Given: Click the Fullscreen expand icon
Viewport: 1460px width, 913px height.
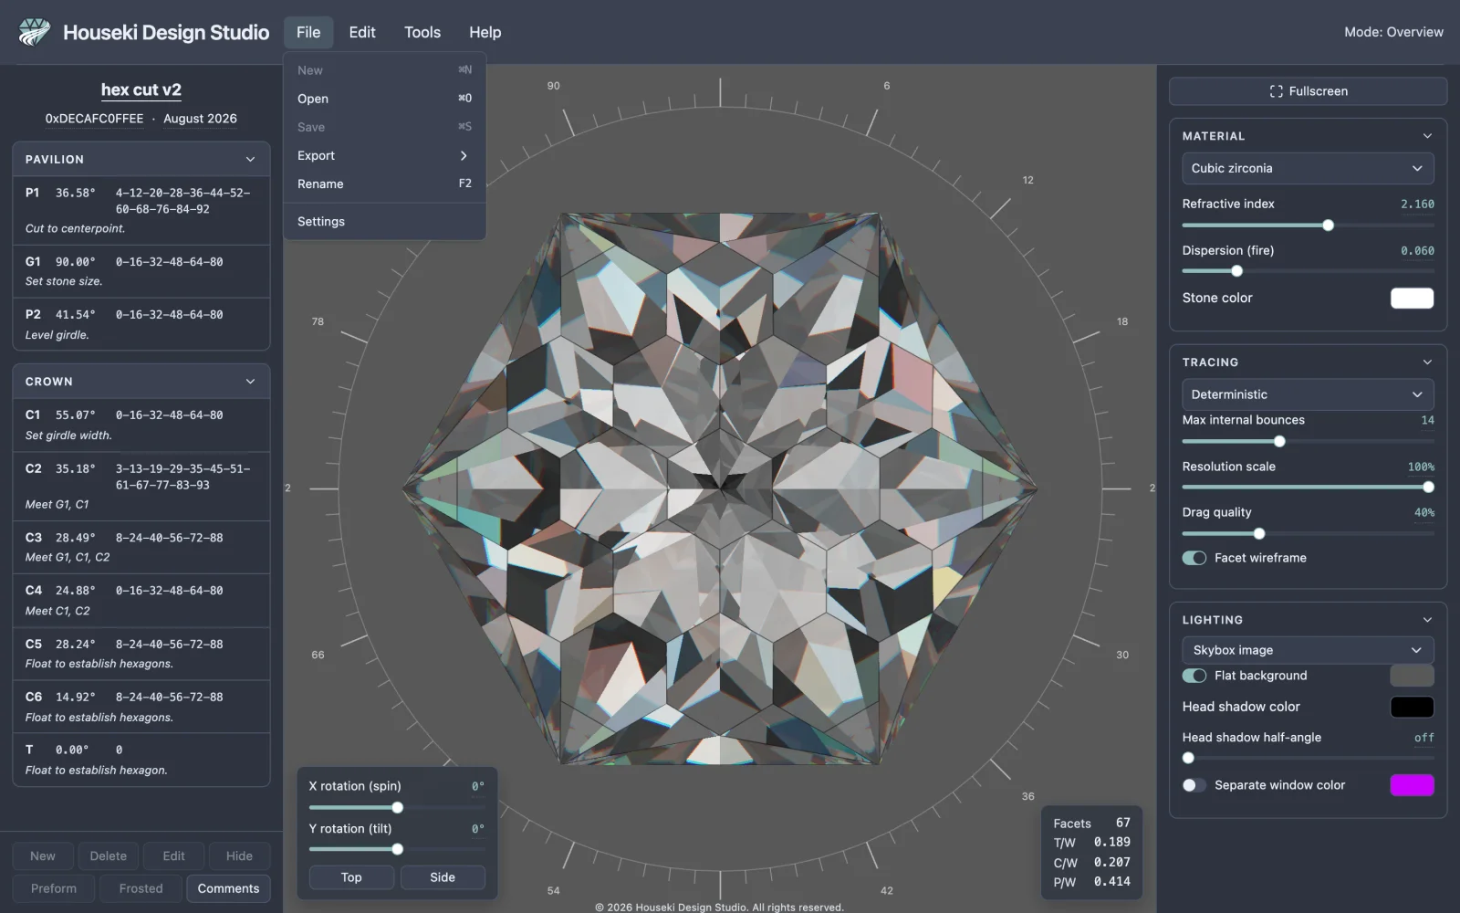Looking at the screenshot, I should tap(1276, 91).
